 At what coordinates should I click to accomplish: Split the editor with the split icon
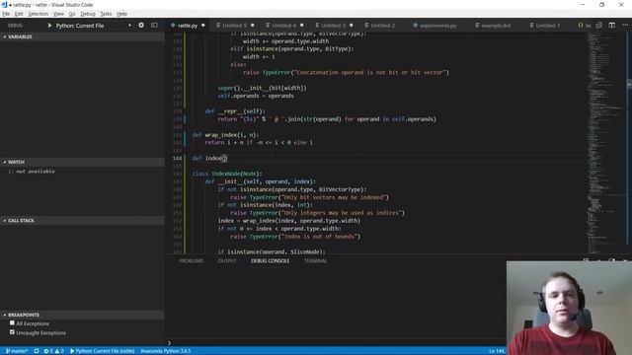pyautogui.click(x=612, y=25)
